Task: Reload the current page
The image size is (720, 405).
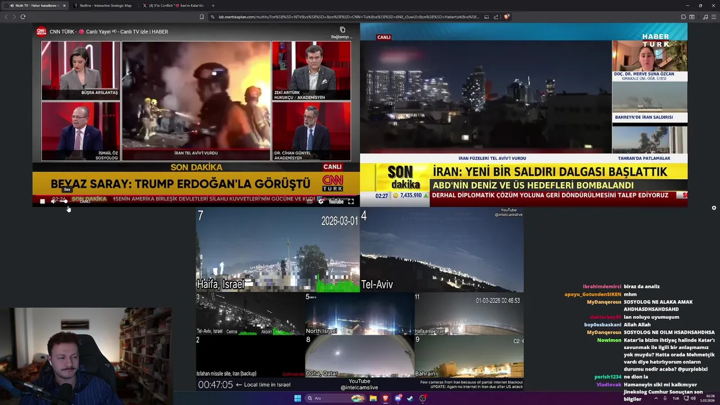Action: click(x=23, y=17)
